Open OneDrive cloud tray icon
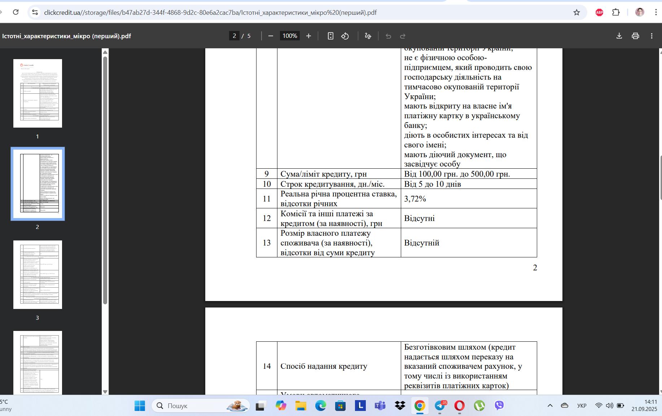The width and height of the screenshot is (662, 416). (565, 406)
